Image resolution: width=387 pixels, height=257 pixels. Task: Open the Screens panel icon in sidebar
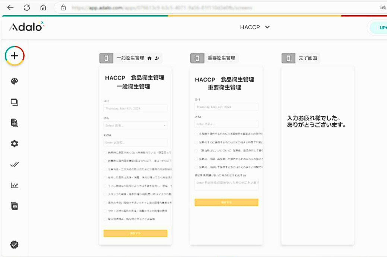[x=15, y=102]
